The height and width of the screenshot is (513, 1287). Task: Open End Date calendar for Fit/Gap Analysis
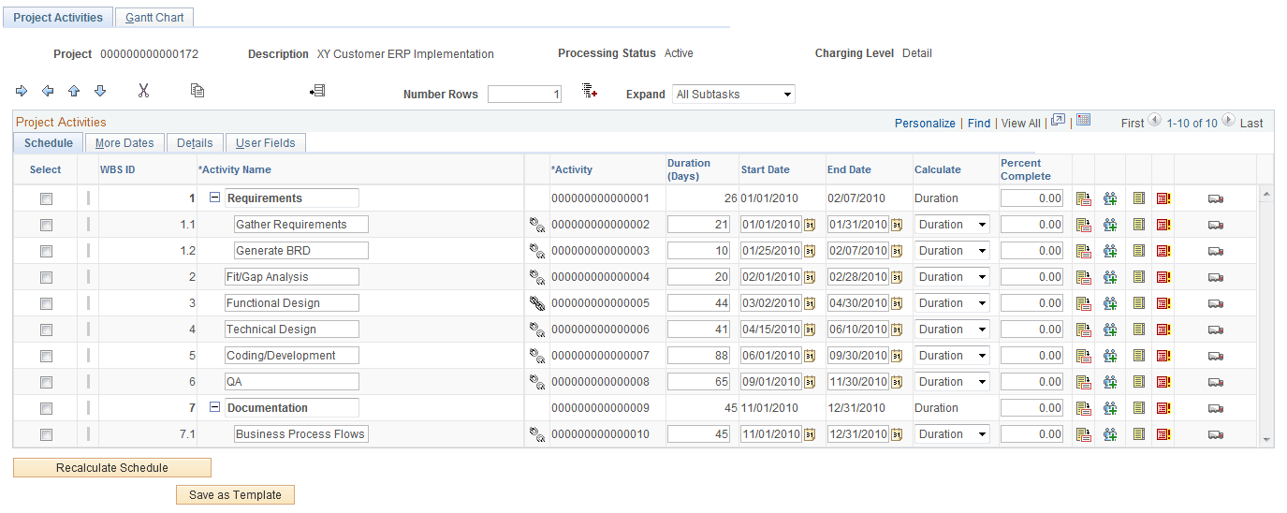tap(896, 277)
